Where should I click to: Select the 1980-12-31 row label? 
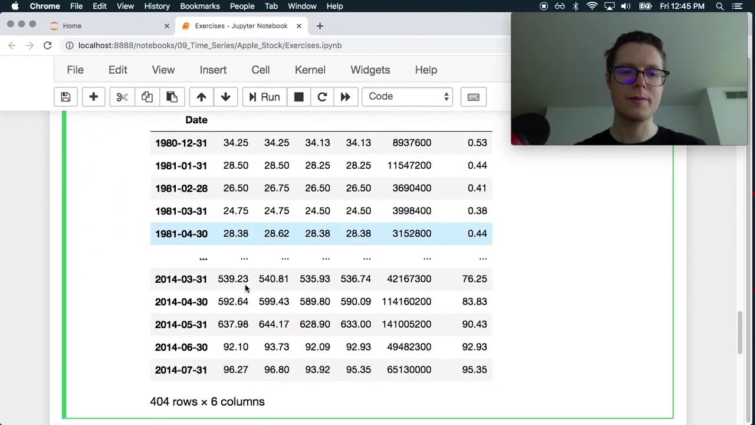tap(181, 143)
